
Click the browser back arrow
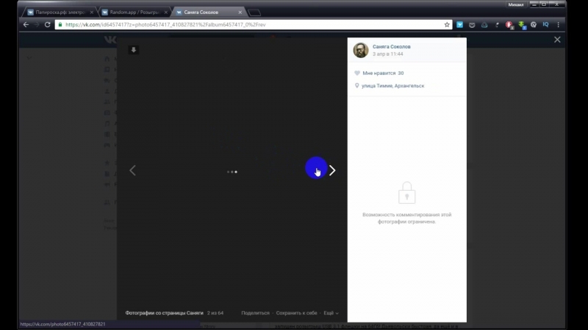click(x=26, y=24)
